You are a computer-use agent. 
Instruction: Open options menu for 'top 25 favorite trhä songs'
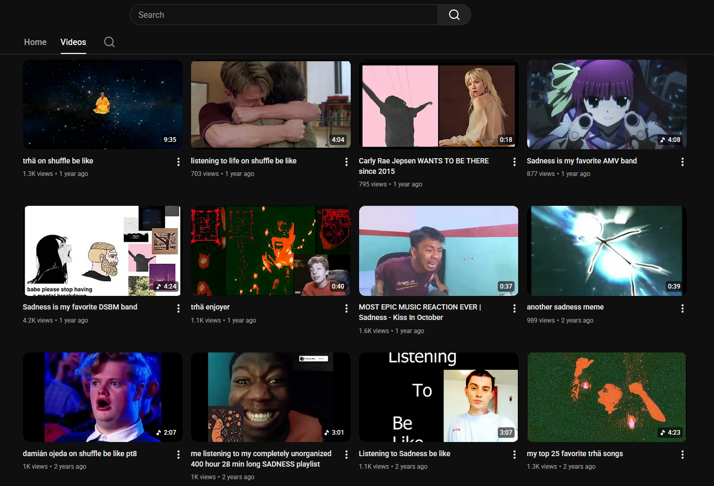(683, 455)
